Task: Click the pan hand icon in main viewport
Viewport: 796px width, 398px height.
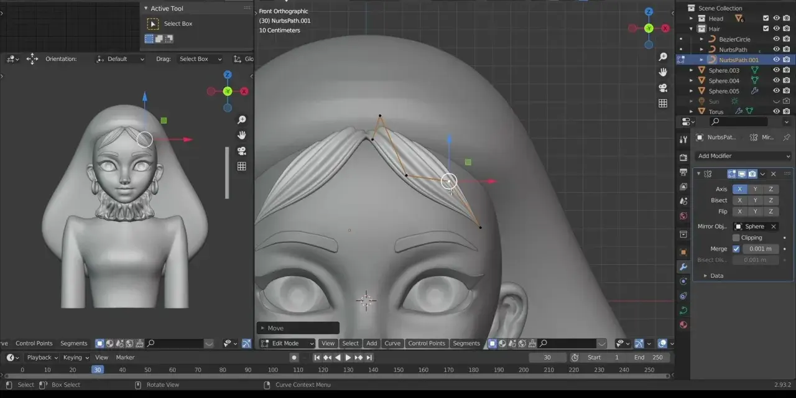Action: click(663, 72)
